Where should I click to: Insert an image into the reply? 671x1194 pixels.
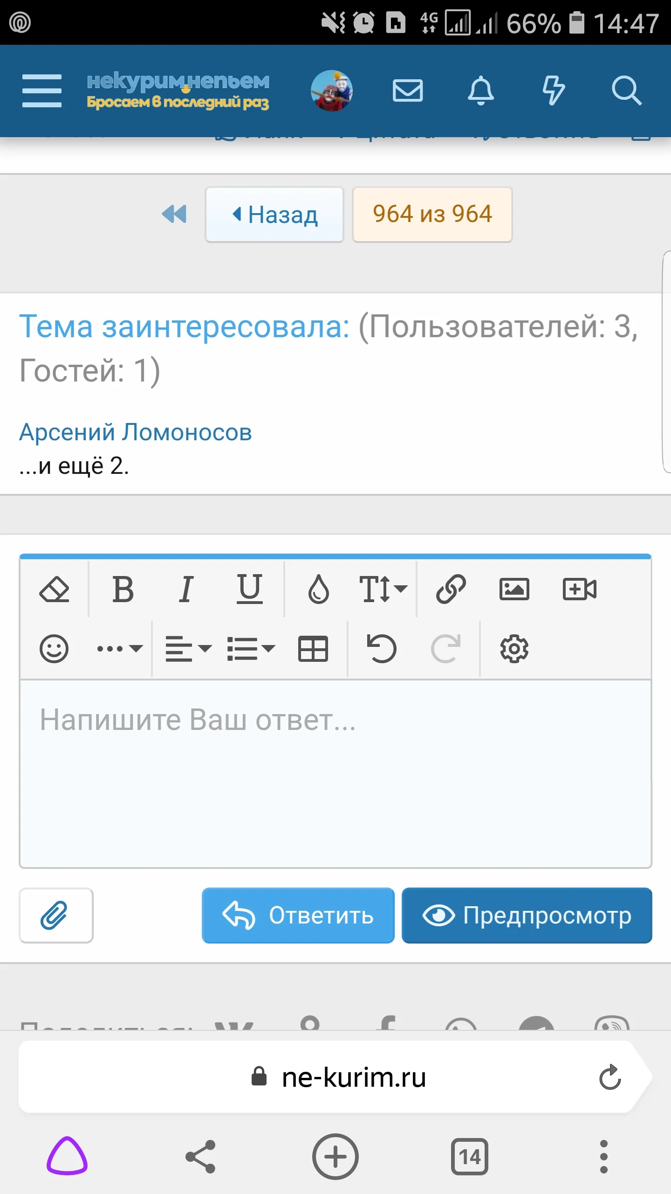point(514,589)
